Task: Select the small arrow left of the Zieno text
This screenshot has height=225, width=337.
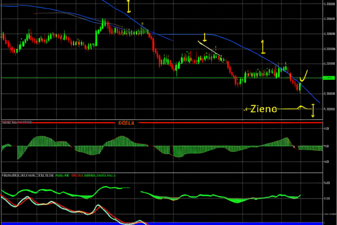Action: coord(246,110)
